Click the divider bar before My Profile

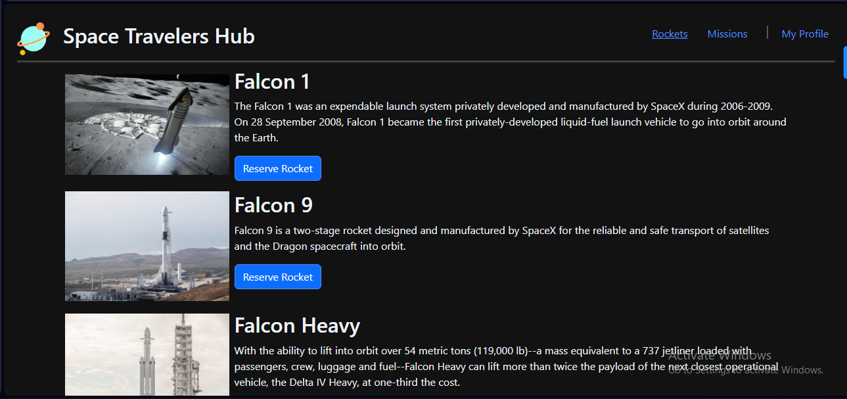(x=767, y=33)
